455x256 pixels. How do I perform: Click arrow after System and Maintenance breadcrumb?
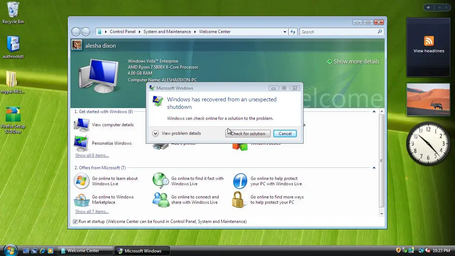[x=195, y=32]
